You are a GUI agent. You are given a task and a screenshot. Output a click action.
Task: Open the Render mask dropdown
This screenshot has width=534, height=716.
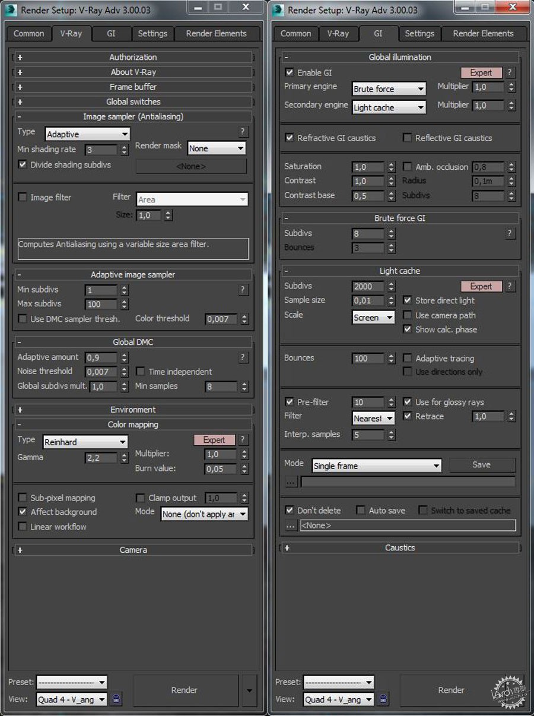[216, 148]
